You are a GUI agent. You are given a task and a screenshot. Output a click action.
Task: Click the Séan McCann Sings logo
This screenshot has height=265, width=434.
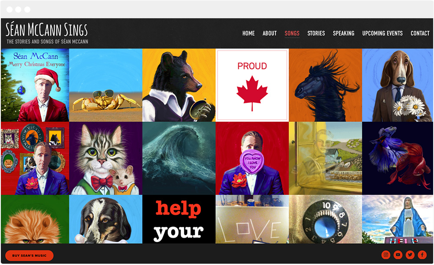47,33
